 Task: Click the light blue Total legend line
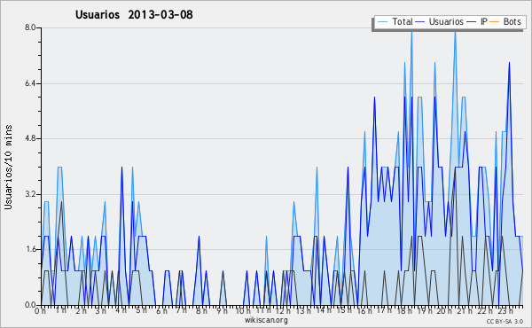pos(382,22)
